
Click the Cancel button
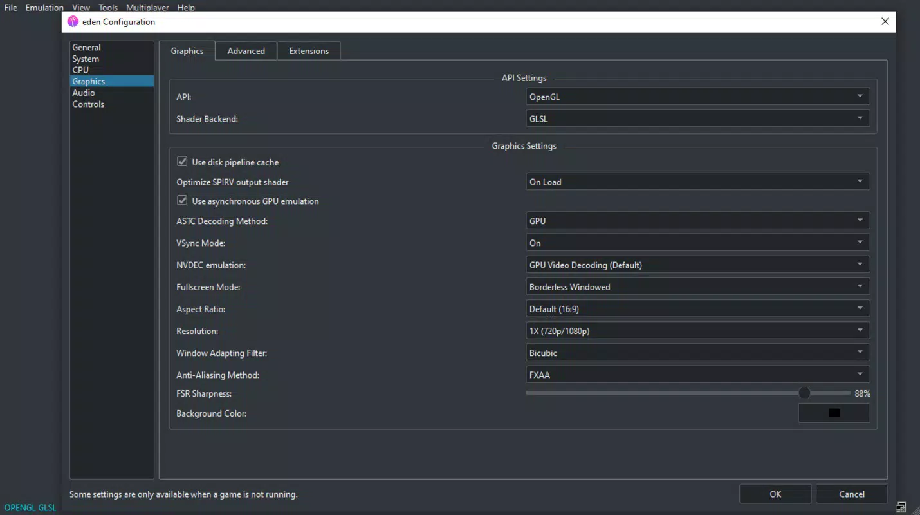point(852,494)
